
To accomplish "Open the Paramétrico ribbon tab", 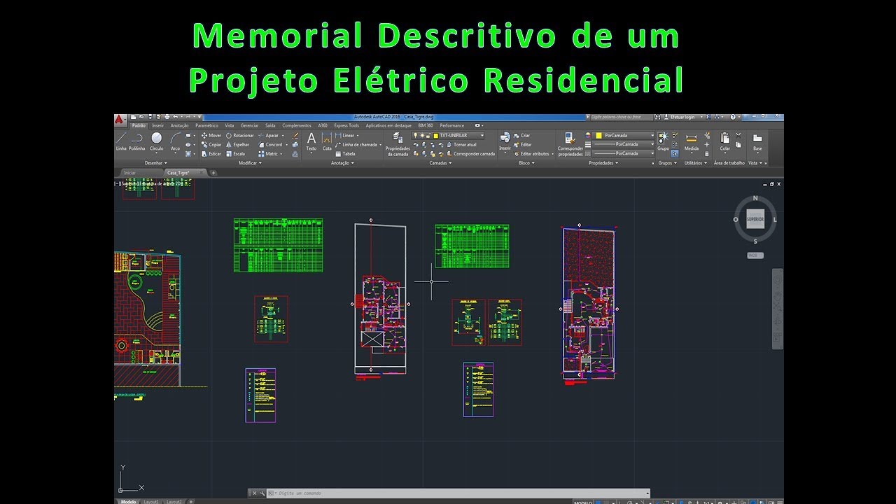I will 206,125.
